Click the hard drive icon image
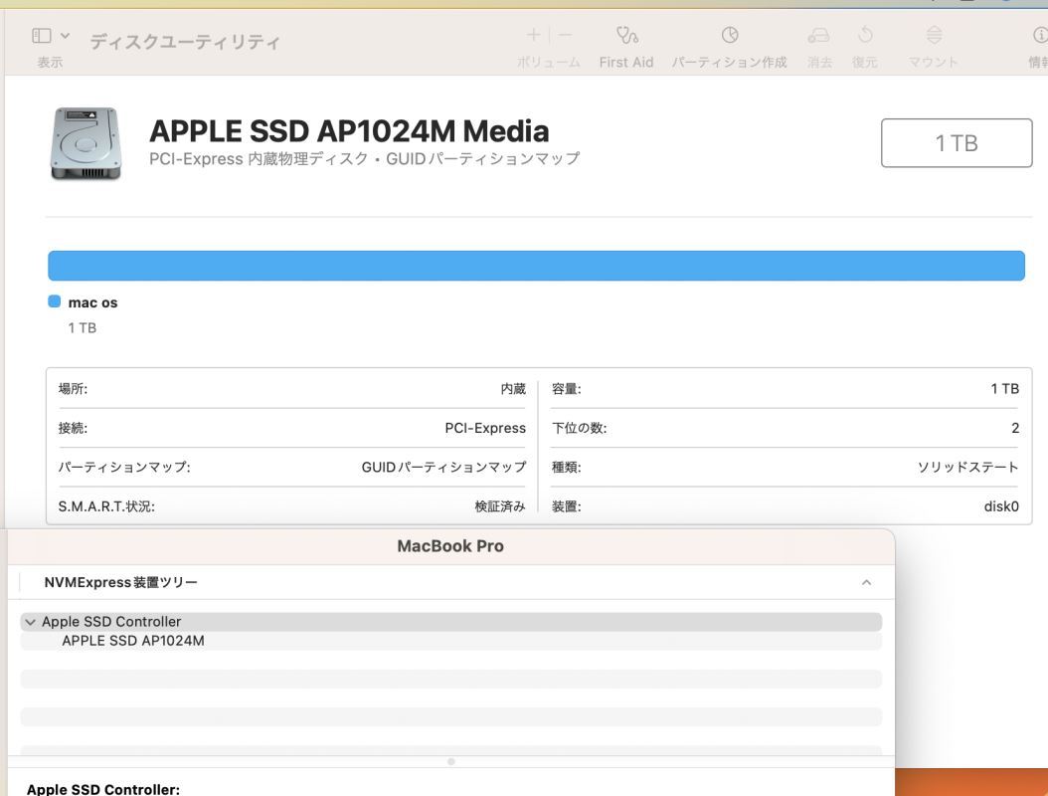The width and height of the screenshot is (1048, 796). [x=85, y=143]
